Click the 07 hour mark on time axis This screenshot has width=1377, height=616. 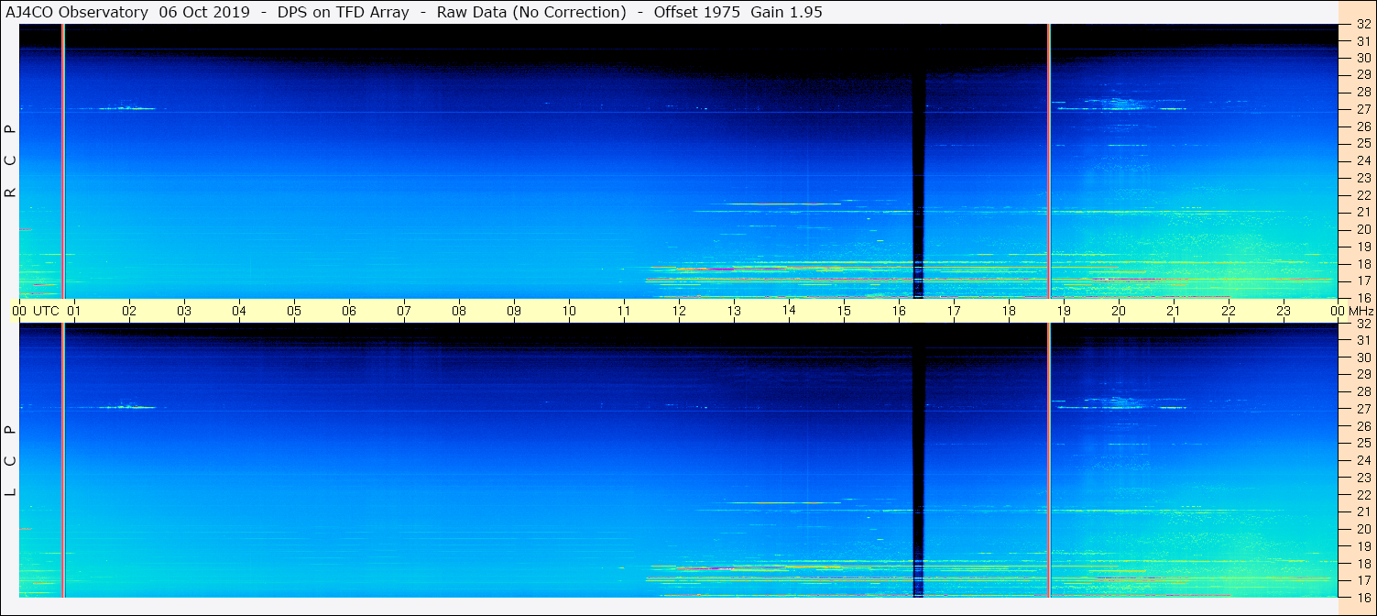[x=404, y=311]
